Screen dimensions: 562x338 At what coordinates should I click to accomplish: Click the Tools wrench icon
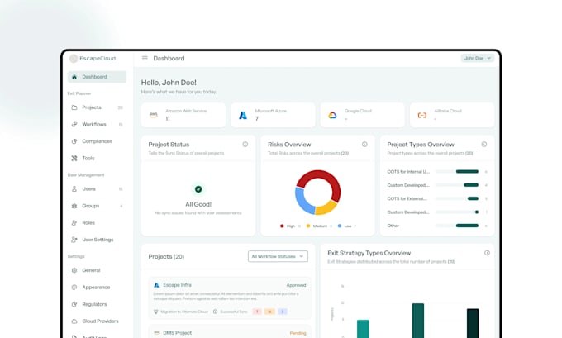pyautogui.click(x=74, y=158)
